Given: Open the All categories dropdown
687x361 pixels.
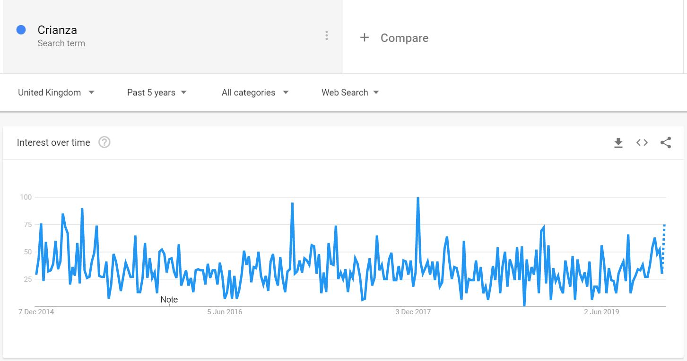Looking at the screenshot, I should coord(255,92).
